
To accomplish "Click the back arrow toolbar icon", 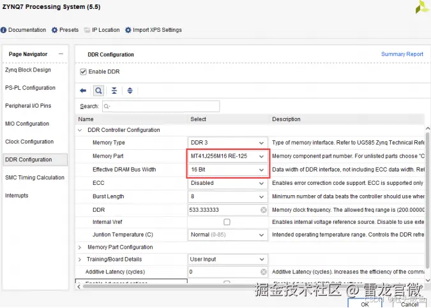I will (x=83, y=91).
